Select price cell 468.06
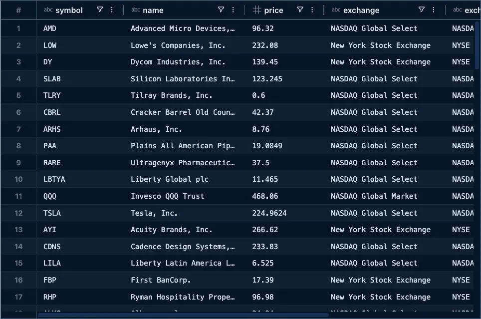Screen dimensions: 481x319 tap(284, 196)
